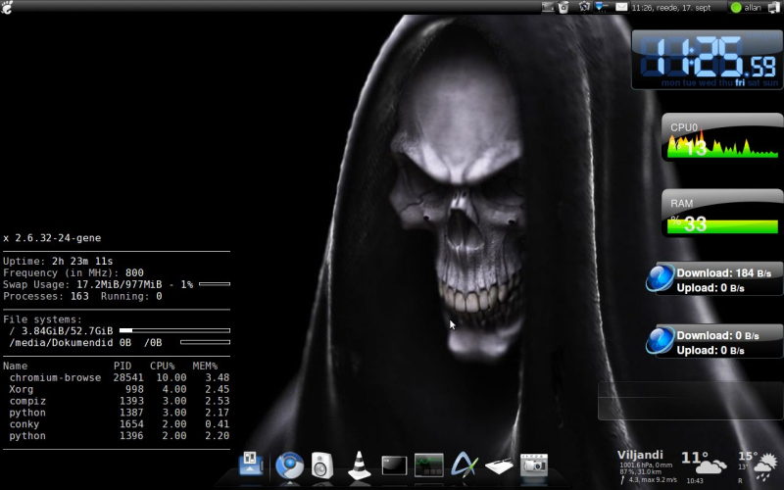This screenshot has height=490, width=784.
Task: Open Viljandi weather widget
Action: pyautogui.click(x=698, y=467)
